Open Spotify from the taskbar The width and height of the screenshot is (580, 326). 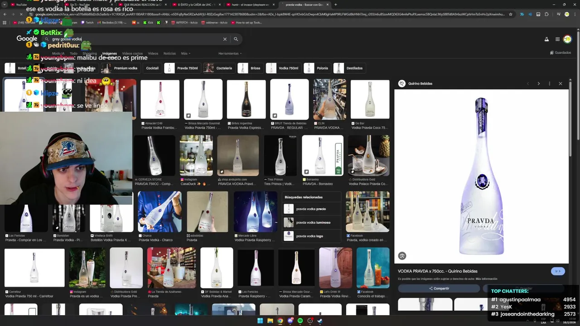[x=300, y=321]
